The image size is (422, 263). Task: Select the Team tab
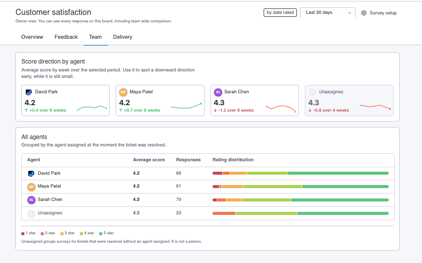pyautogui.click(x=95, y=37)
